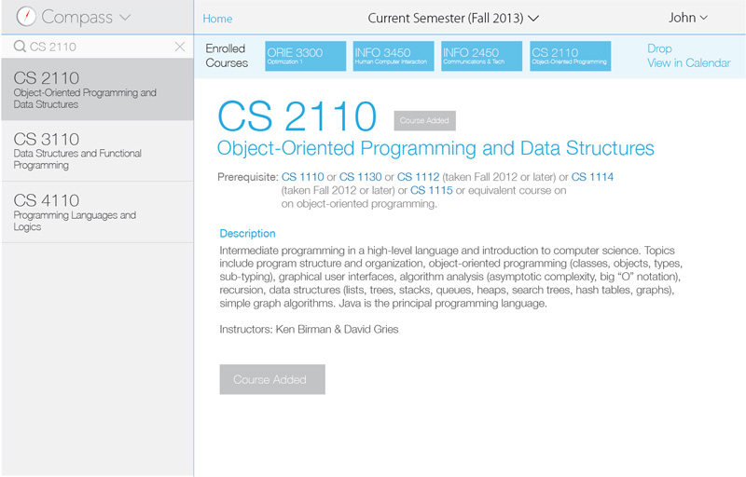
Task: Open the CS 1110 prerequisite link
Action: (x=302, y=177)
